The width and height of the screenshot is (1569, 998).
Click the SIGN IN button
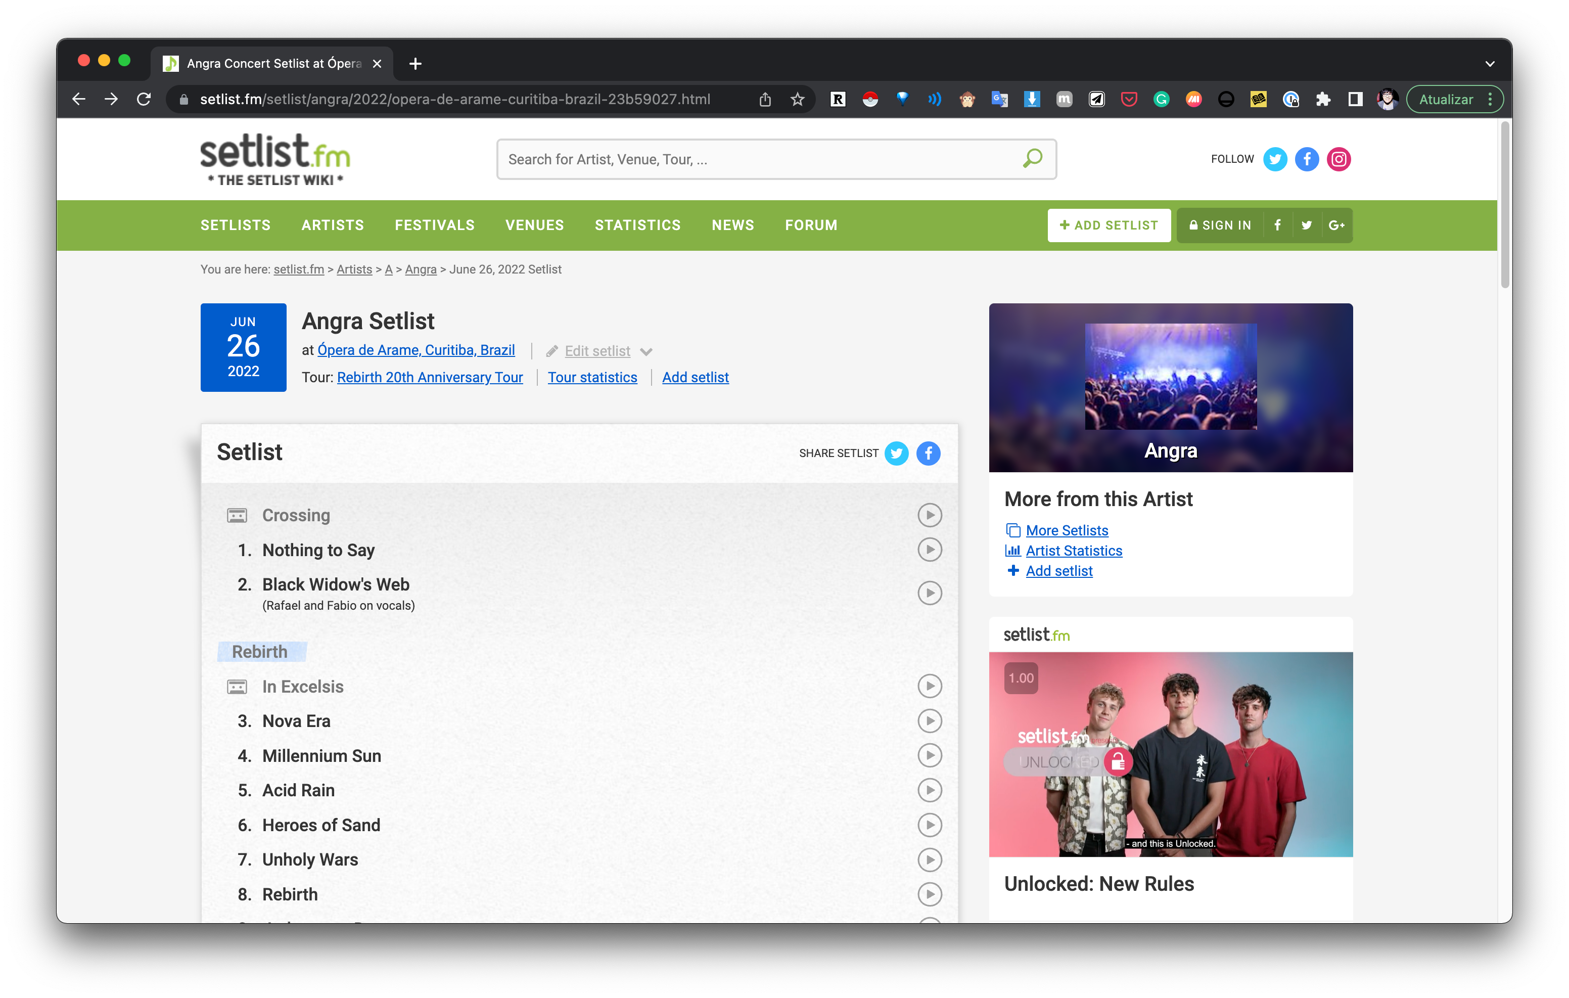[1220, 225]
